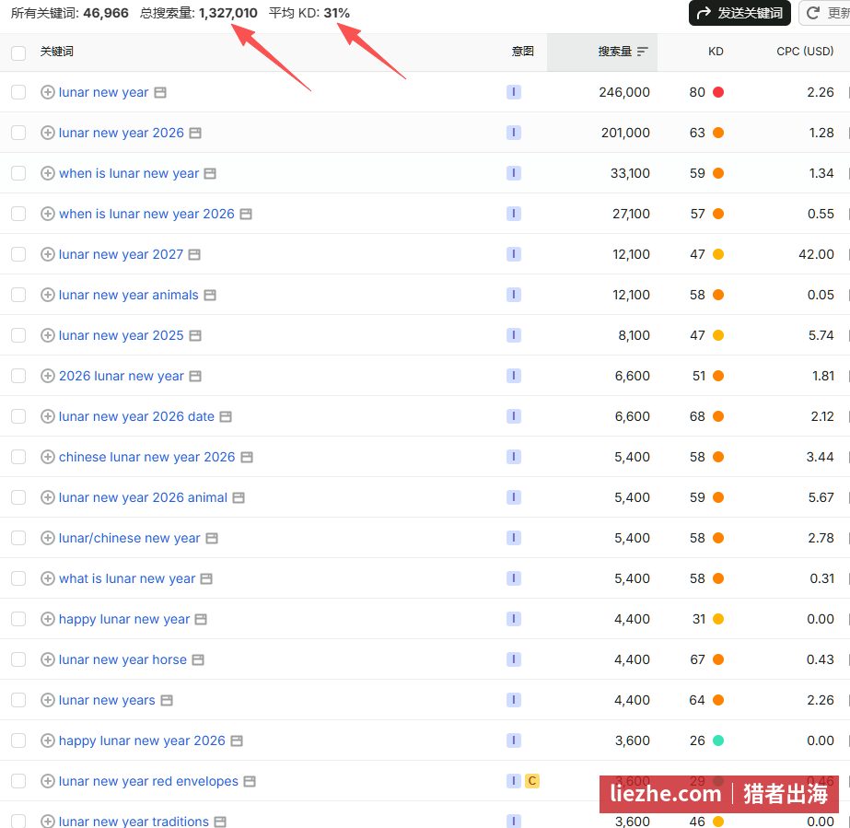Check the box for 'lunar new year'

(18, 92)
